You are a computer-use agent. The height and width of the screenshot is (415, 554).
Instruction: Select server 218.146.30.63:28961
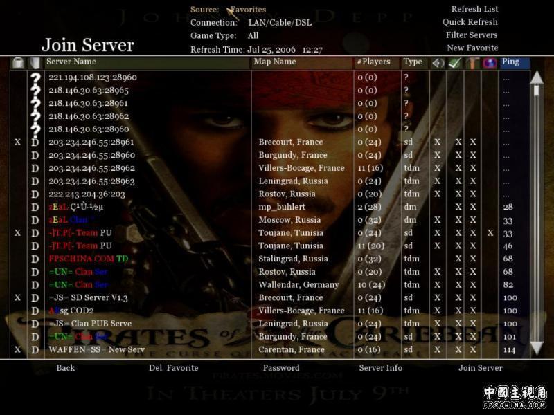(89, 103)
